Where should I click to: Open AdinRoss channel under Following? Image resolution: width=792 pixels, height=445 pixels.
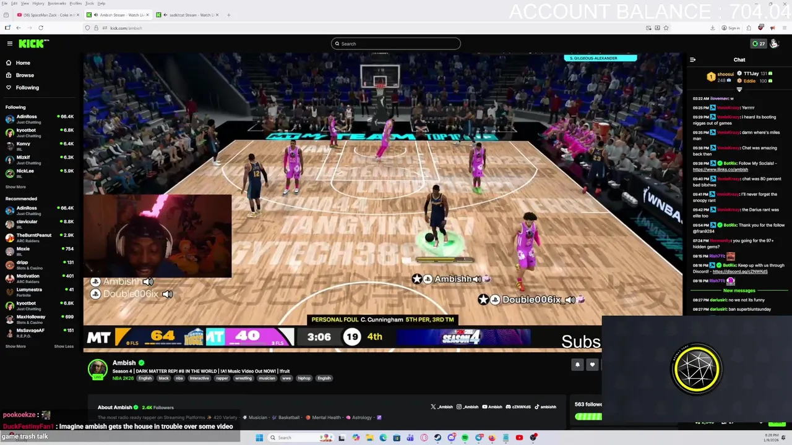(40, 119)
